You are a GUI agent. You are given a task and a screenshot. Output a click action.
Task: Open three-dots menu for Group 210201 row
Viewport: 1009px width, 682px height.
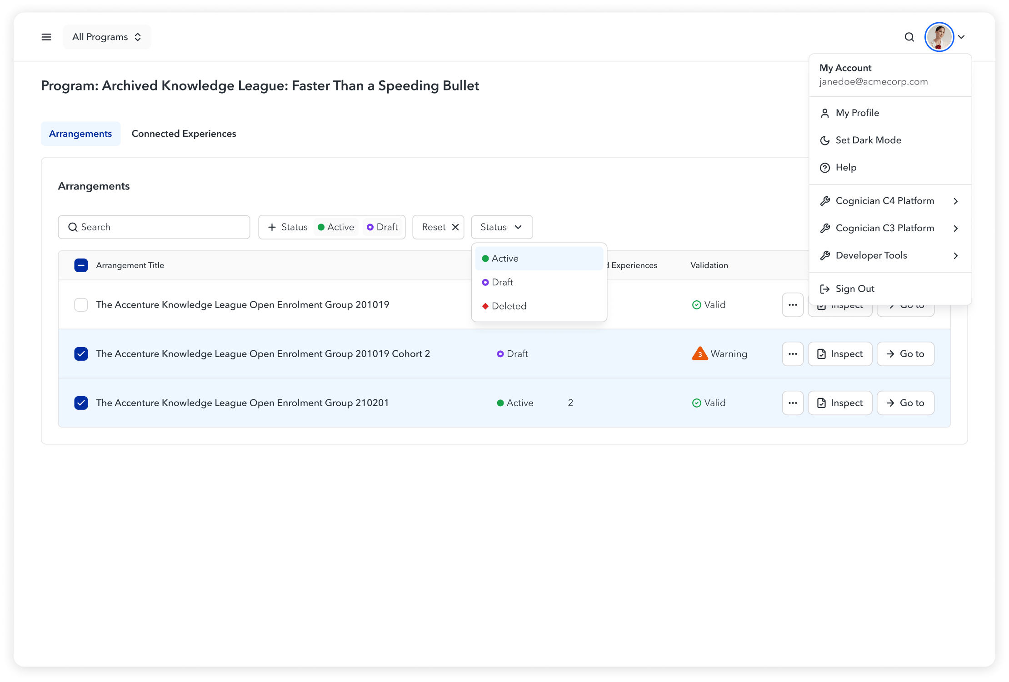pos(793,403)
